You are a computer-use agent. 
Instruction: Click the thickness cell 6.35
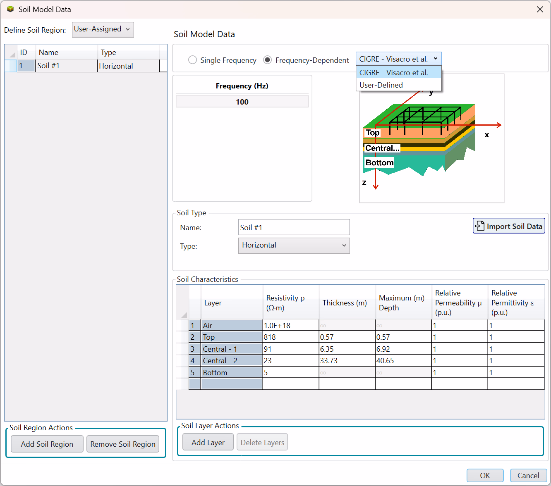[x=347, y=349]
